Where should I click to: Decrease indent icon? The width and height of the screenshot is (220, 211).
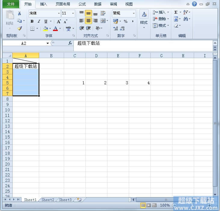click(x=82, y=28)
